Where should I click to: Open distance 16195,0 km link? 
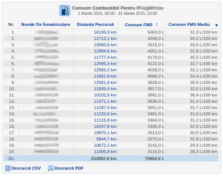coord(105,32)
